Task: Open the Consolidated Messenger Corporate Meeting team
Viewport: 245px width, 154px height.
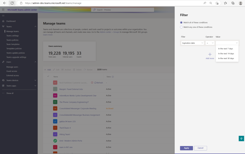Action: point(78,108)
